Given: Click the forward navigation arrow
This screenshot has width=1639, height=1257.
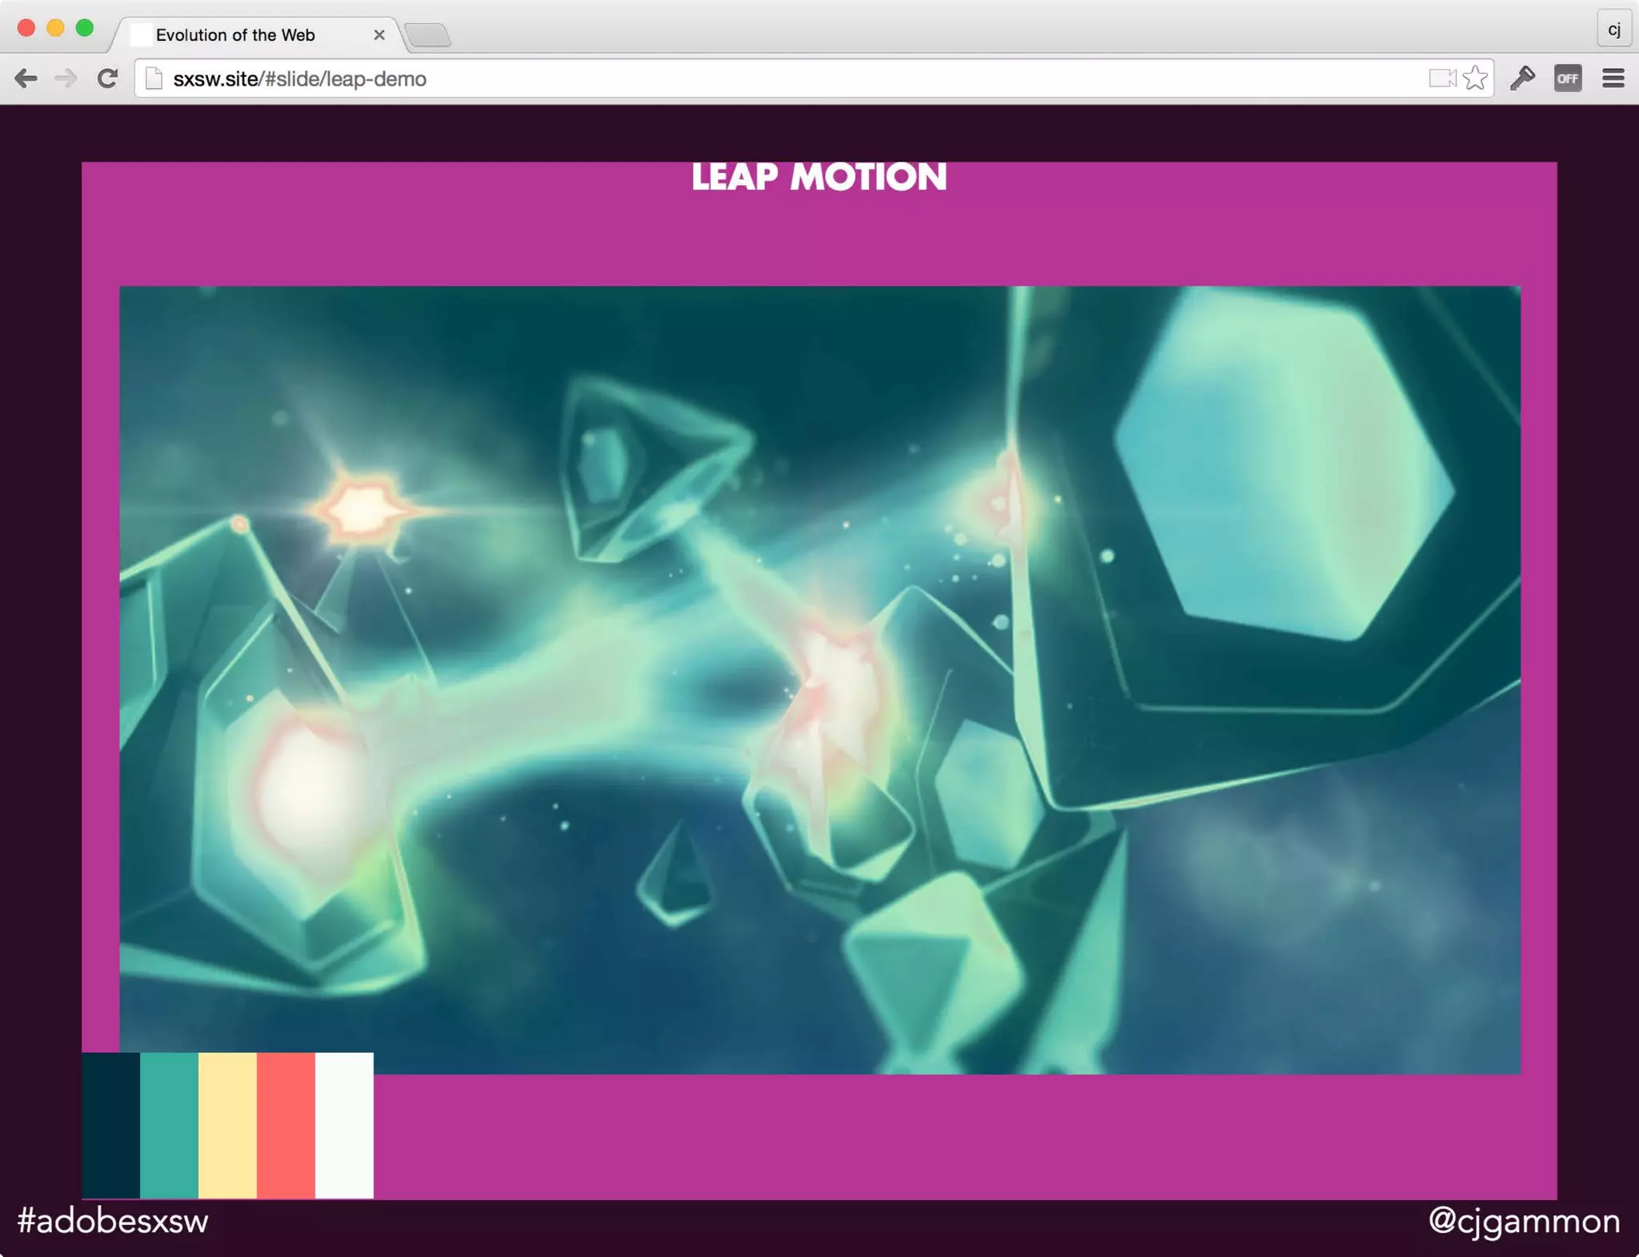Looking at the screenshot, I should pyautogui.click(x=66, y=78).
